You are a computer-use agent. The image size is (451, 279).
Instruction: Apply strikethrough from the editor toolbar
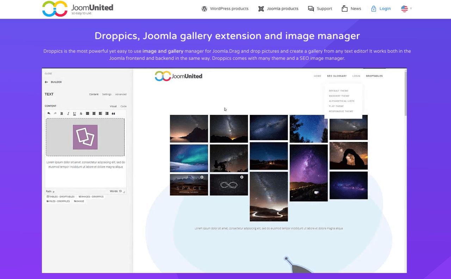(81, 113)
